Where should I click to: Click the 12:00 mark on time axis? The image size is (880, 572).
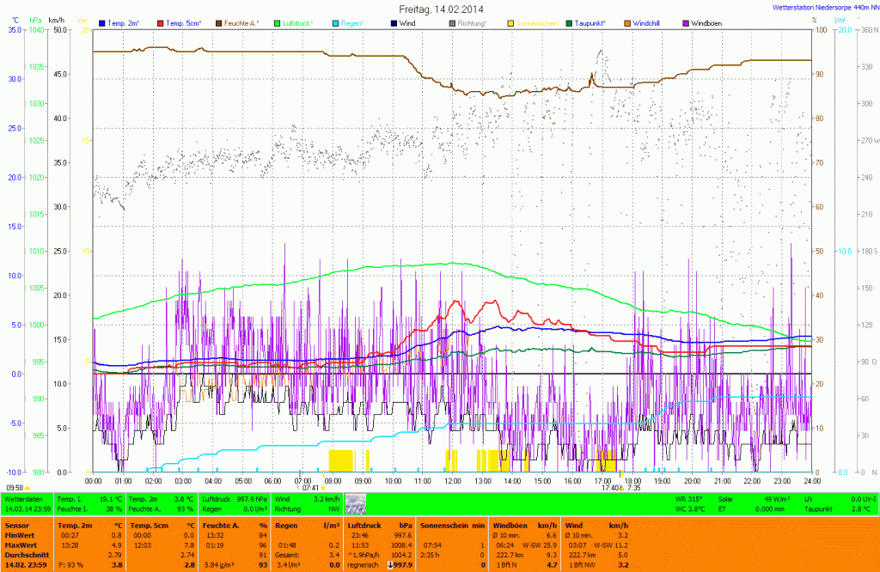[x=453, y=481]
